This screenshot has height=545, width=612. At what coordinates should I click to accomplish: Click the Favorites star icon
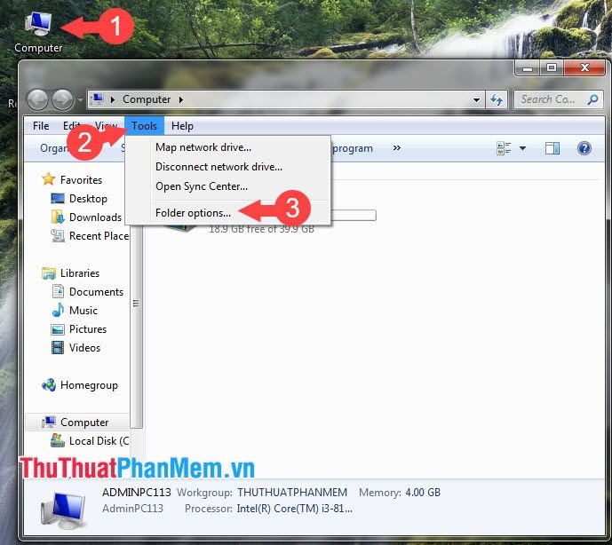(x=48, y=179)
